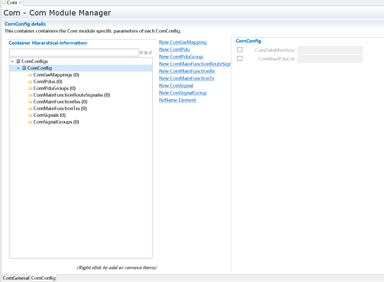The height and width of the screenshot is (282, 384).
Task: Click the collapse all icon beside filter box
Action: pos(142,53)
